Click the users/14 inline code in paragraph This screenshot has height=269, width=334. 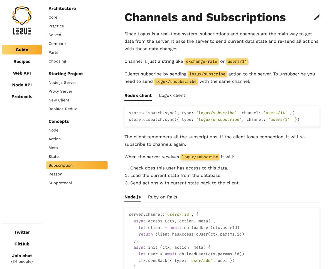pyautogui.click(x=237, y=61)
